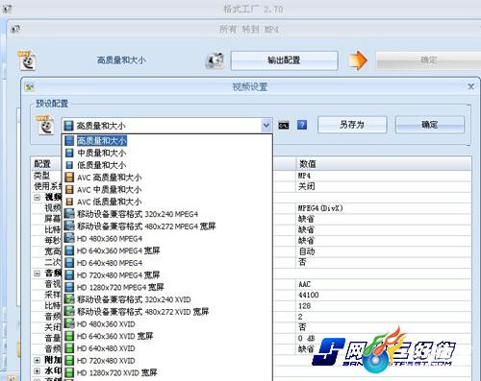Click the MP4 file icon at the top left

[x=27, y=60]
